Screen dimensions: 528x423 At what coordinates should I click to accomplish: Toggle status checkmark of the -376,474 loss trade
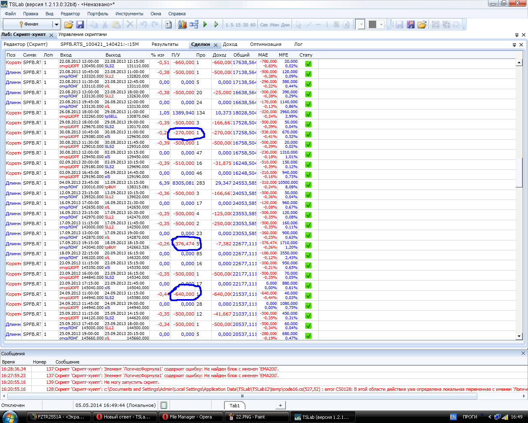(x=308, y=245)
